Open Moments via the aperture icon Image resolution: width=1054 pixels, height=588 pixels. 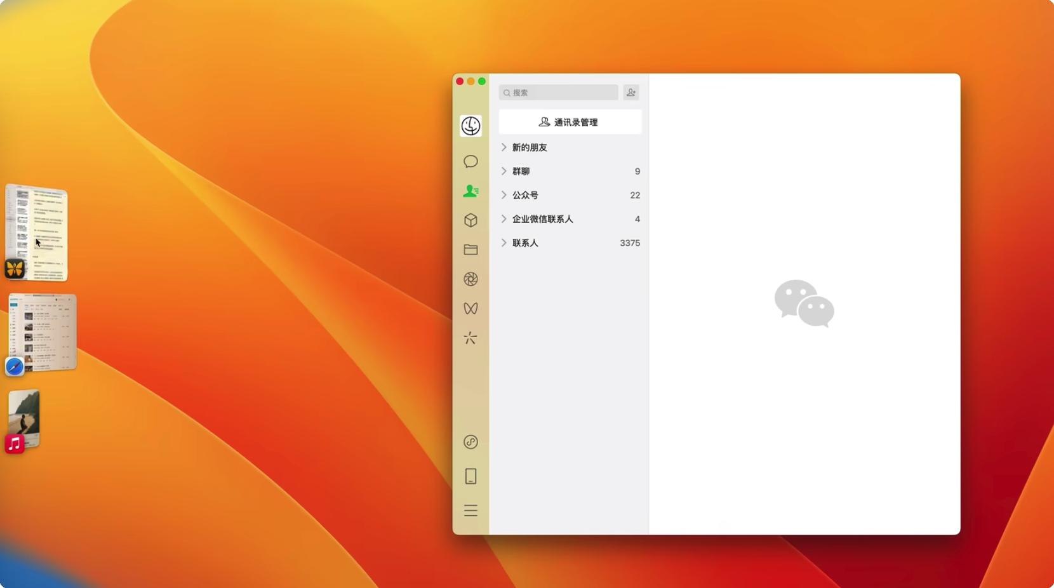(470, 279)
